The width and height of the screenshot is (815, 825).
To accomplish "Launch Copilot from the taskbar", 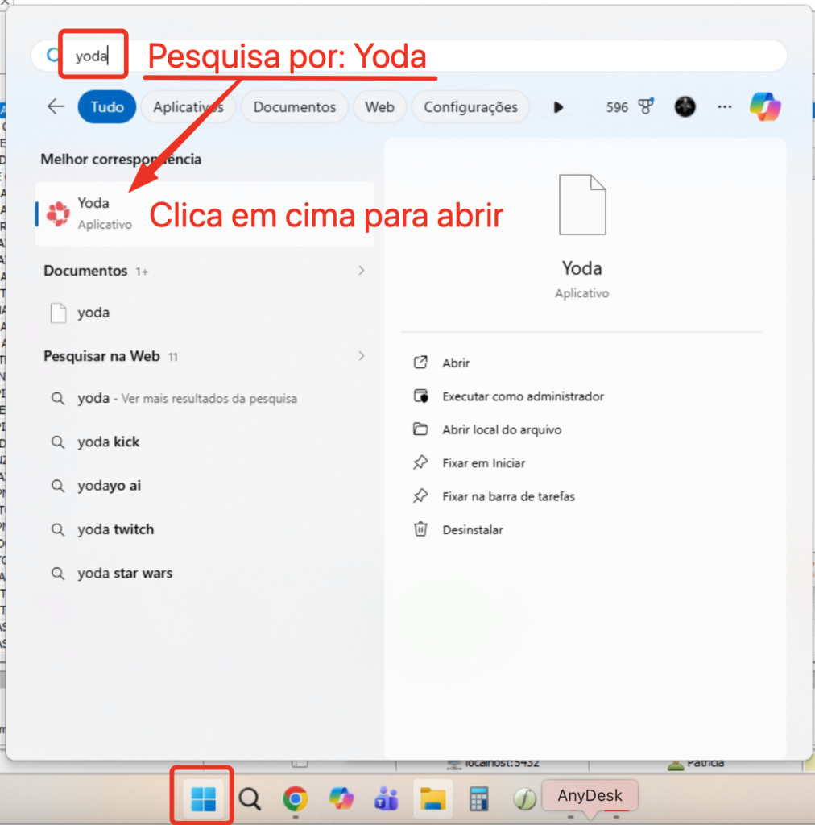I will click(341, 798).
